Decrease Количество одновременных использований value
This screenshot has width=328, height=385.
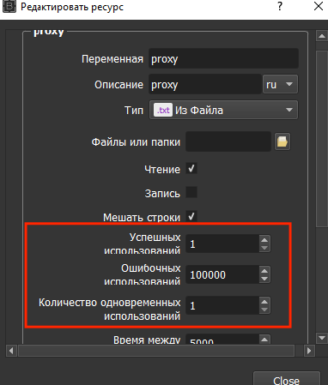tap(264, 310)
